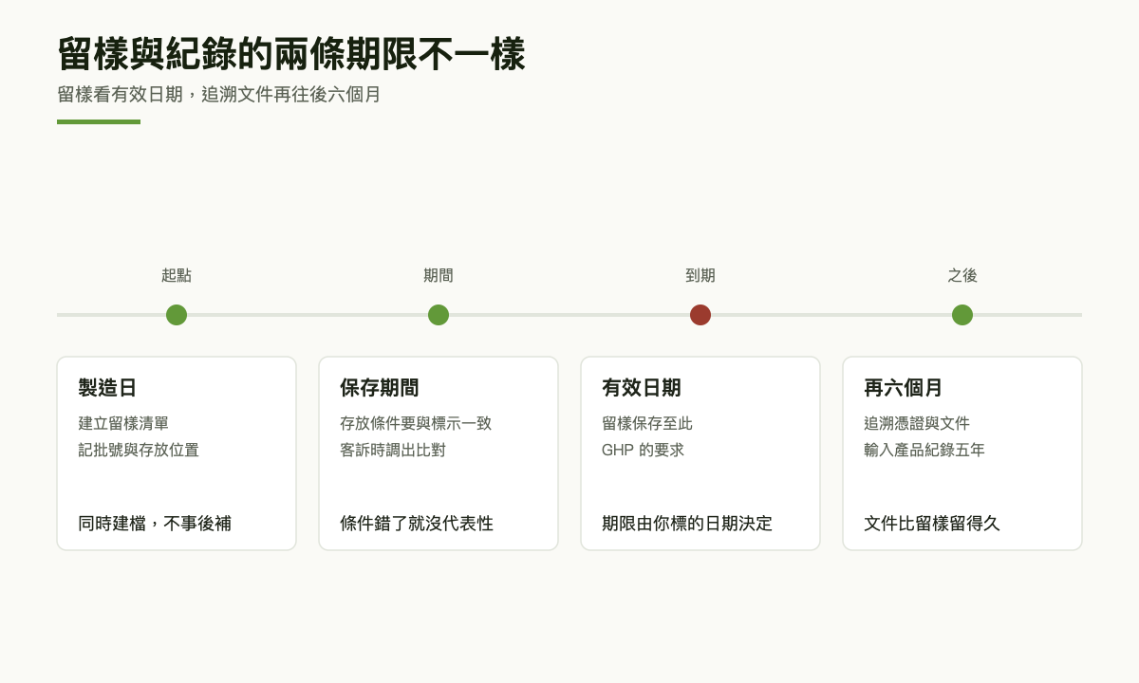Click the line 客訴時調出比對

tap(393, 450)
